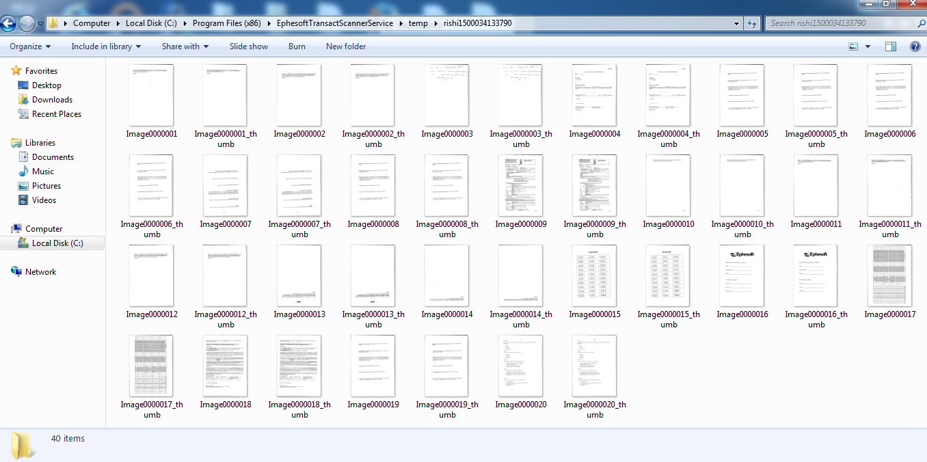
Task: Open the Help question mark icon
Action: coord(915,46)
